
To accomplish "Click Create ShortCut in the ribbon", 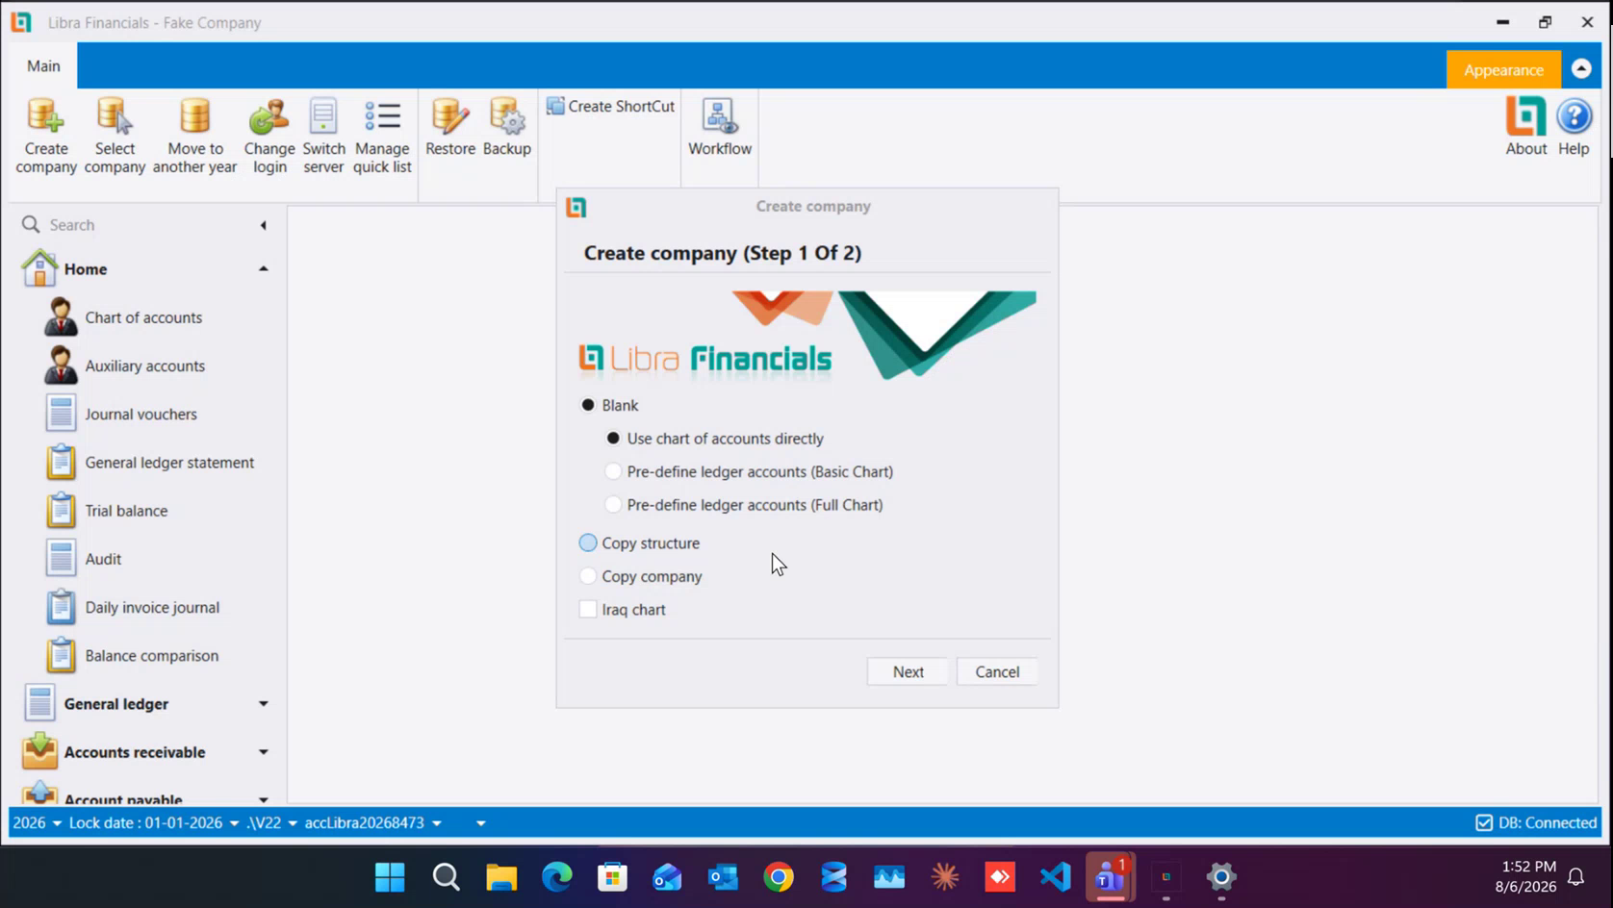I will coord(611,106).
